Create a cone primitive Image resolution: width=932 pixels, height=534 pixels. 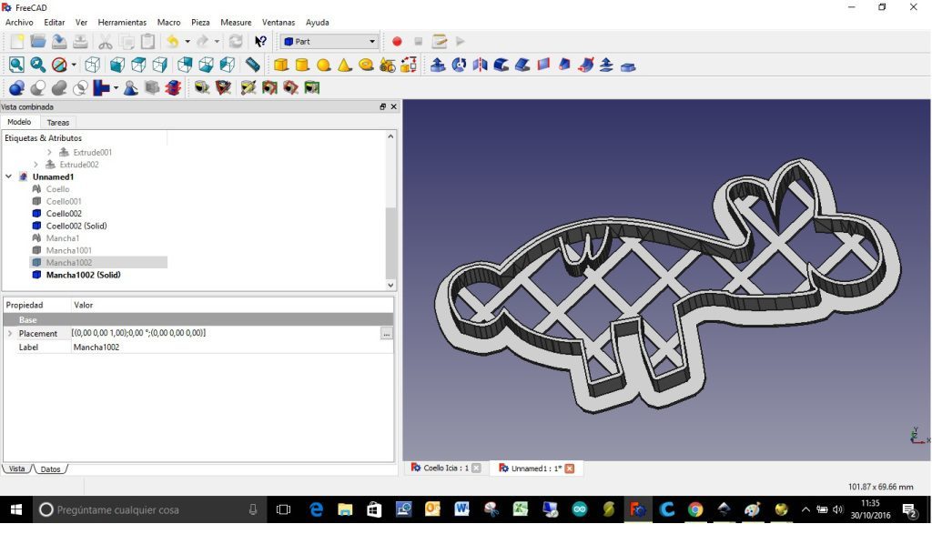[345, 65]
